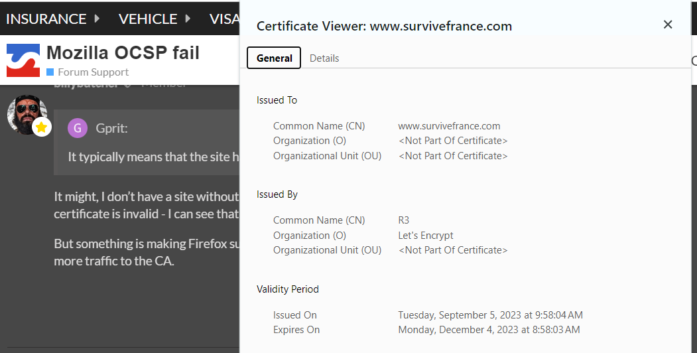This screenshot has width=697, height=353.
Task: Select the Expires On date value
Action: pos(489,329)
